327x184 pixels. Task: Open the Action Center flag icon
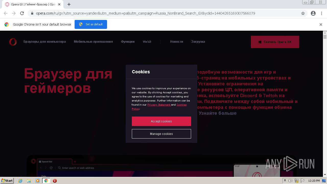click(x=302, y=181)
